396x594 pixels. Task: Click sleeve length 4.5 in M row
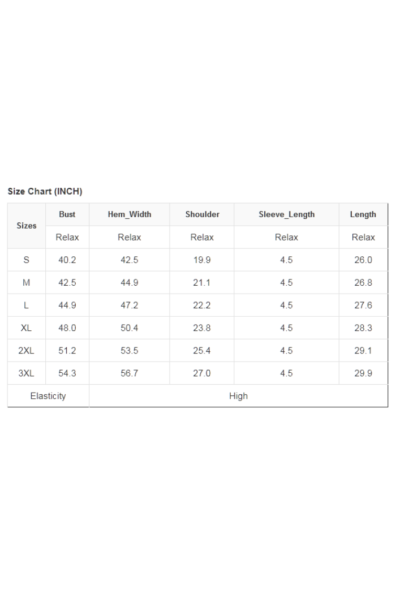click(286, 283)
